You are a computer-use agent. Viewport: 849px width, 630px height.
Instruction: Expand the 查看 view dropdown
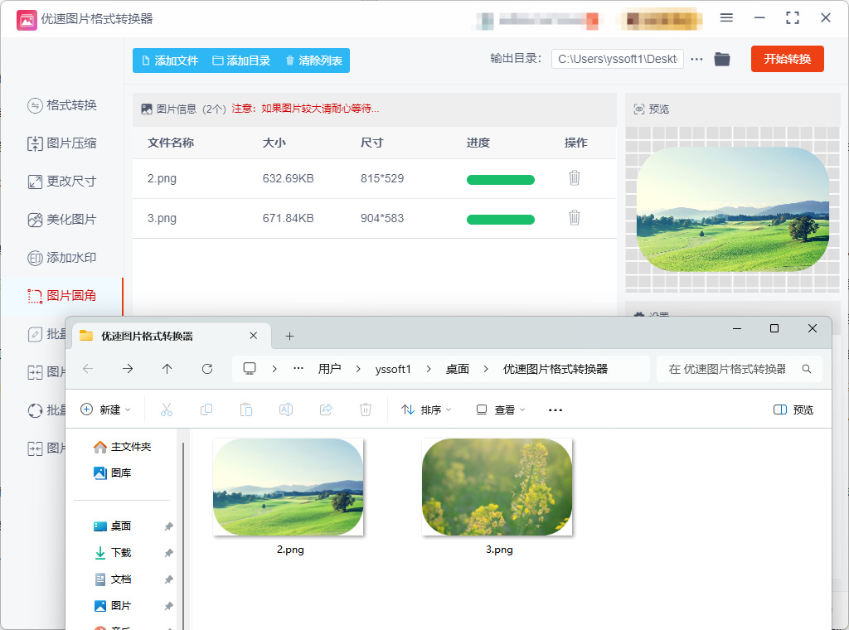[500, 409]
